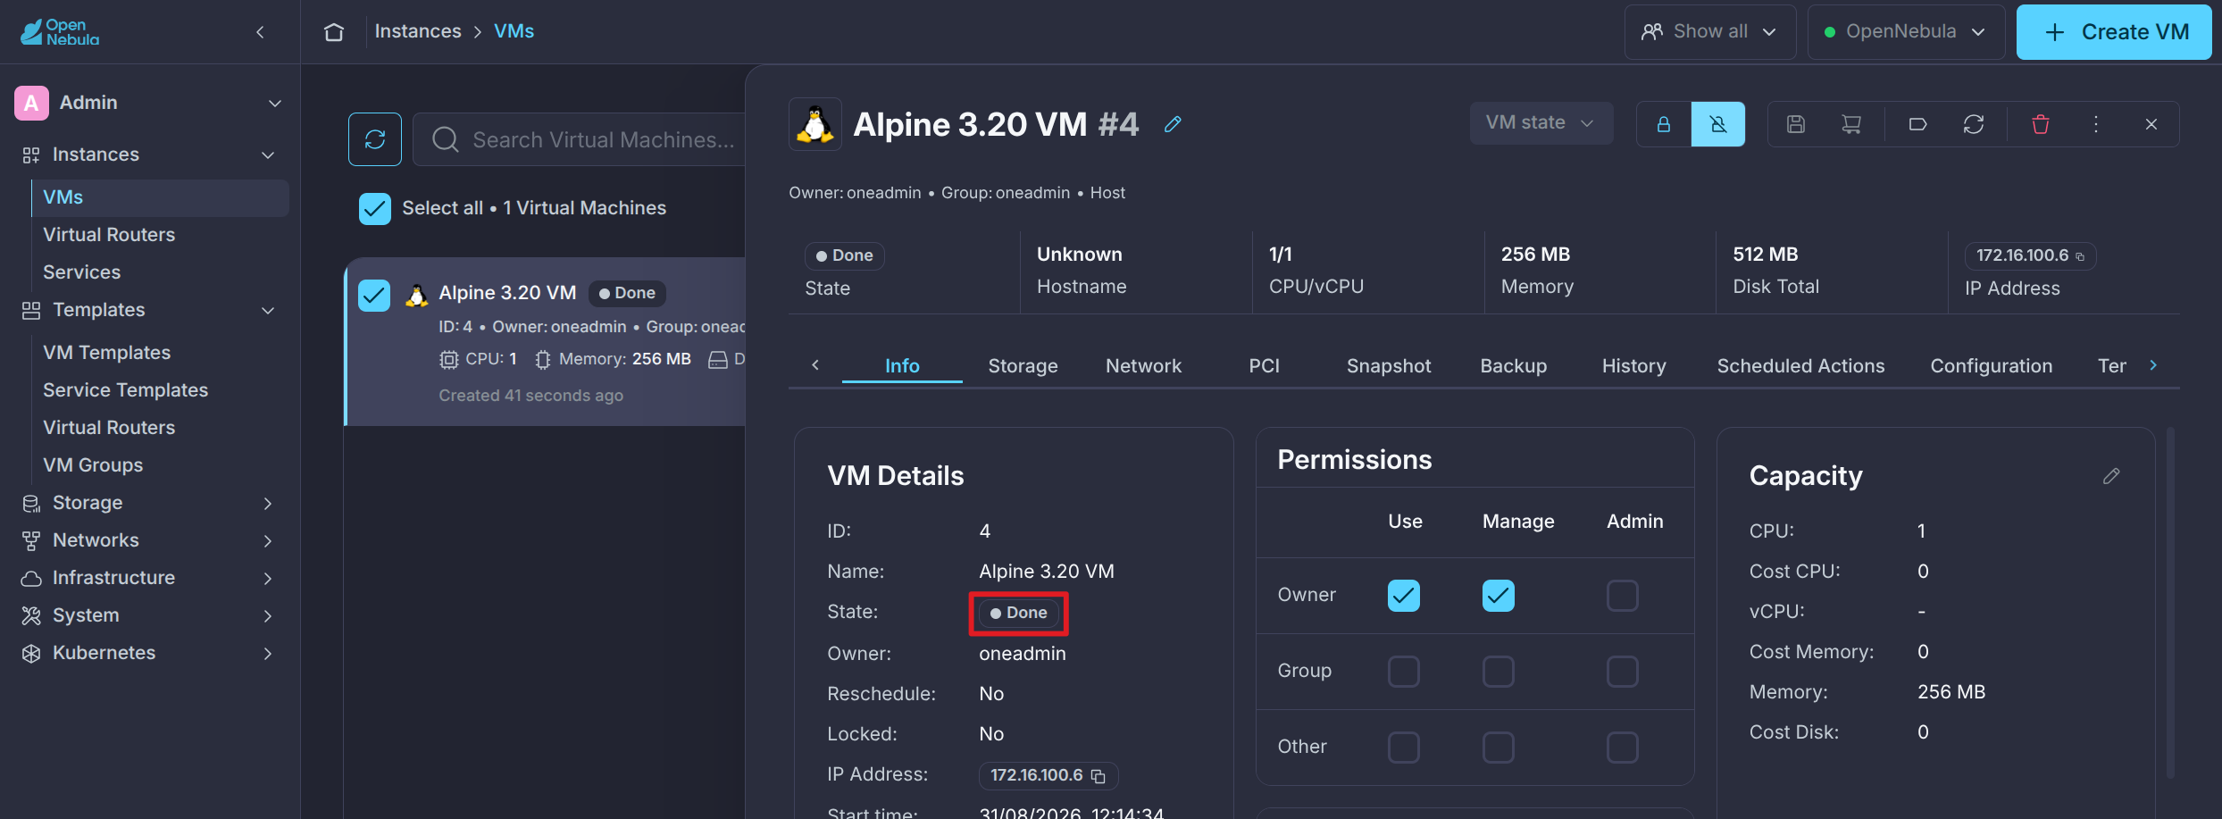Collapse the Instances section
Image resolution: width=2222 pixels, height=819 pixels.
[x=268, y=155]
